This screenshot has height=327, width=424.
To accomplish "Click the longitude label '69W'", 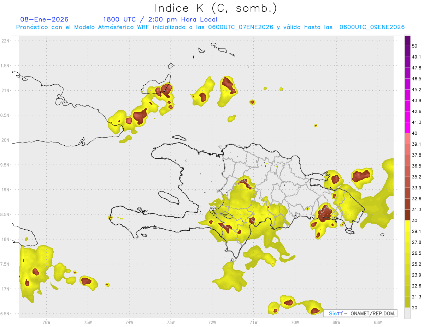I will coord(336,322).
